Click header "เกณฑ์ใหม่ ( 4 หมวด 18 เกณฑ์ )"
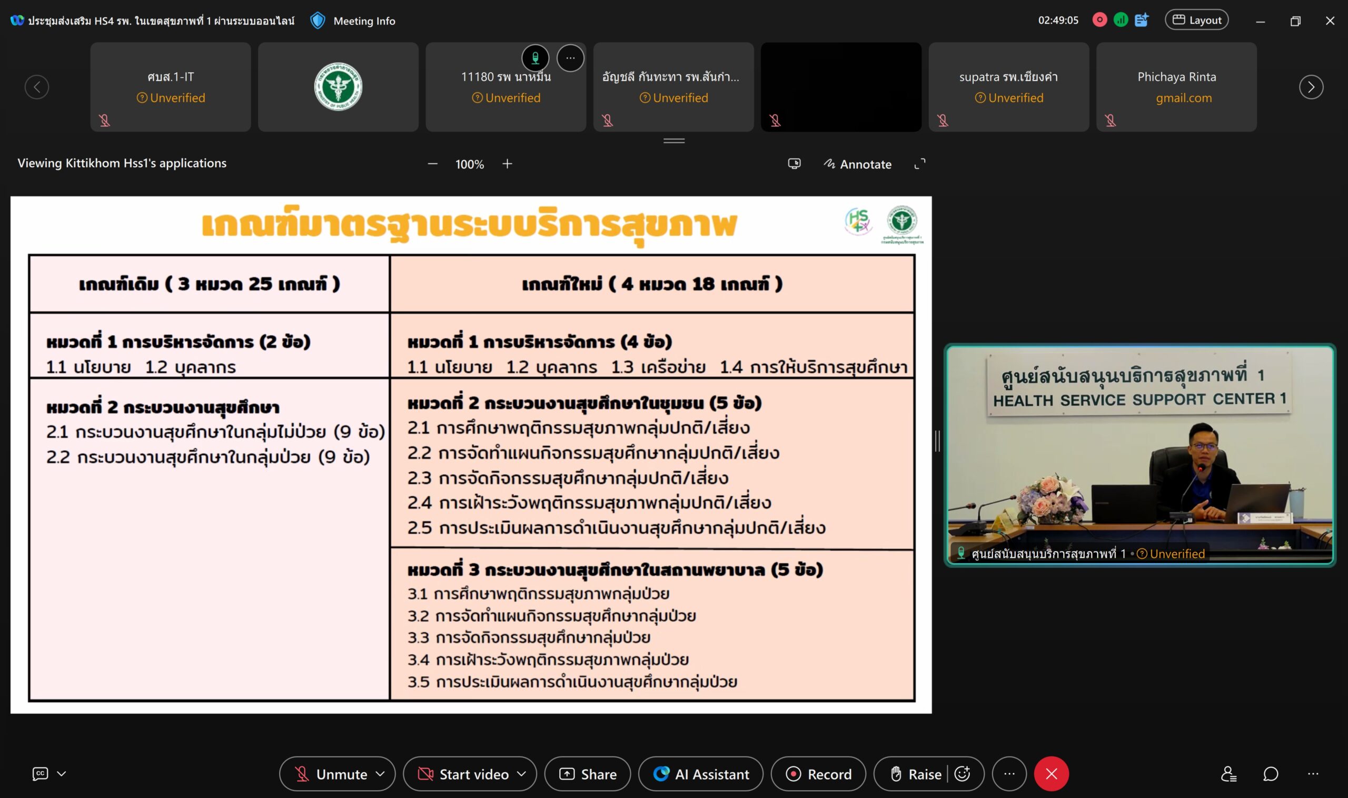This screenshot has height=798, width=1348. coord(652,284)
